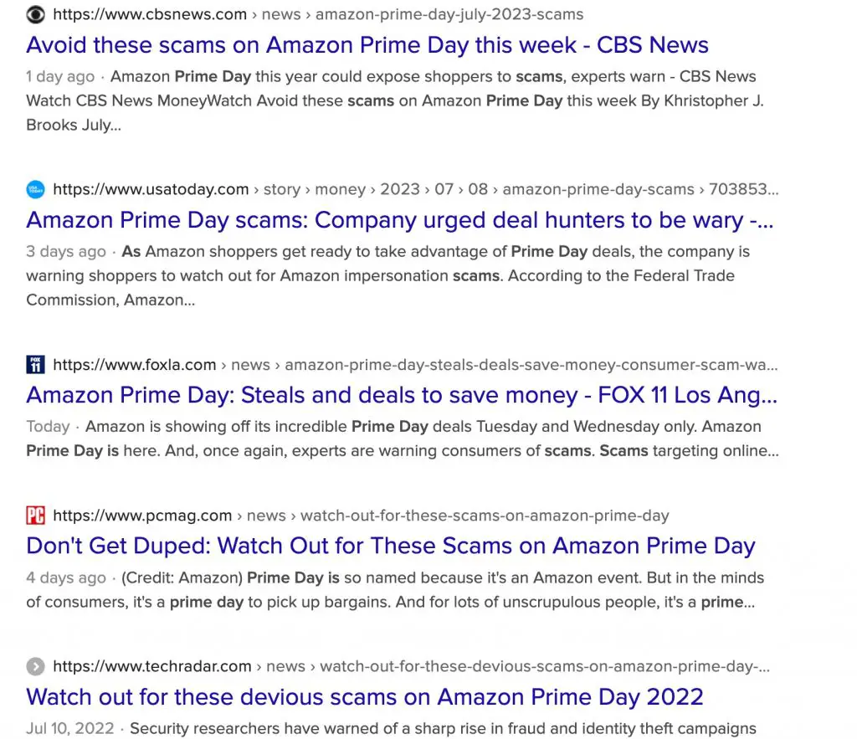Viewport: 857px width, 739px height.
Task: Click the news breadcrumb under techradar.com
Action: click(285, 666)
